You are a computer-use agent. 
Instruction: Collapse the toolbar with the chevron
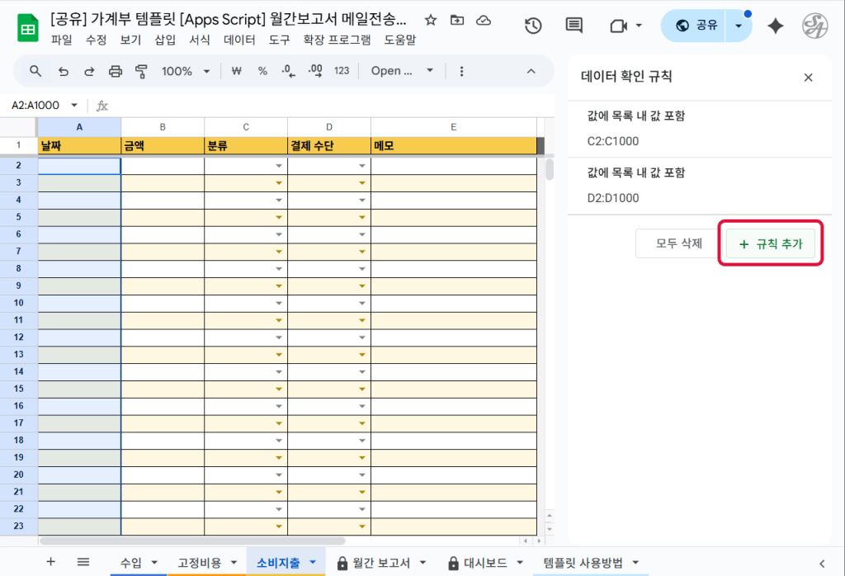pos(531,71)
